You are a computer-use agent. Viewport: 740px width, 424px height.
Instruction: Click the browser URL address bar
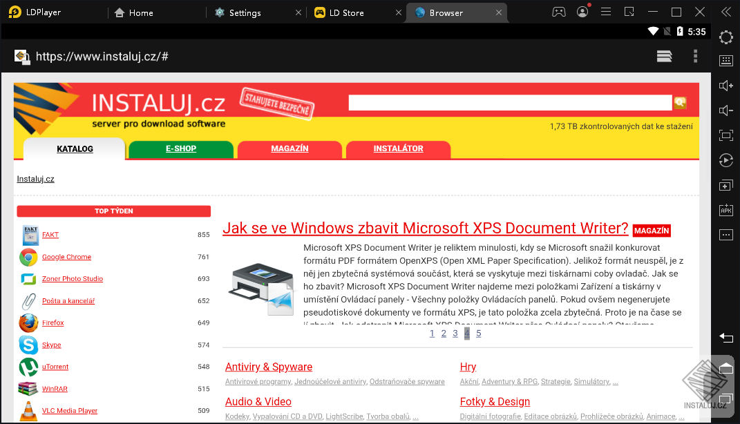[x=102, y=57]
